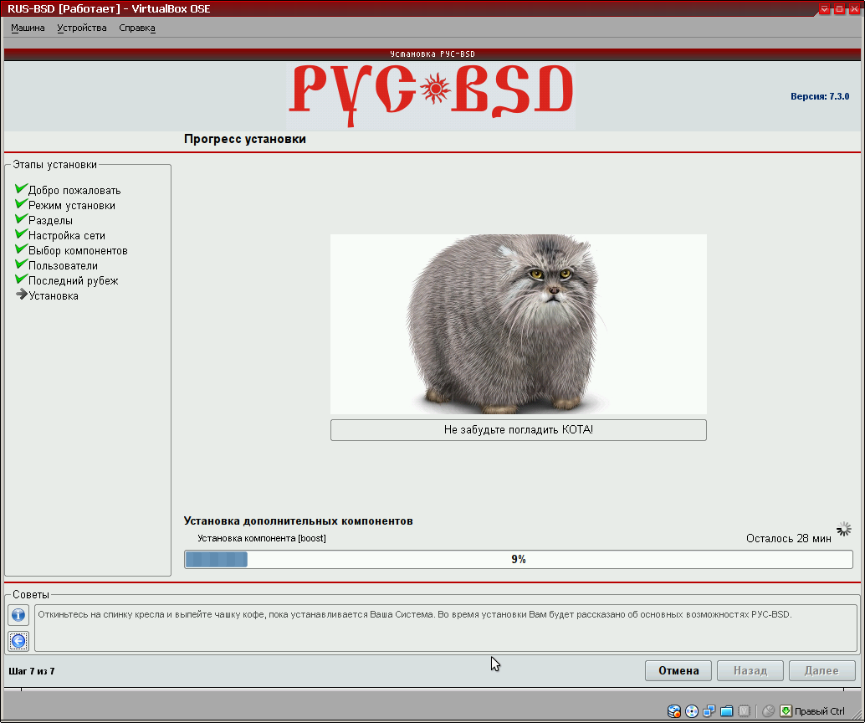Click the green check beside Выбор компонентов
The image size is (865, 723).
pyautogui.click(x=21, y=249)
